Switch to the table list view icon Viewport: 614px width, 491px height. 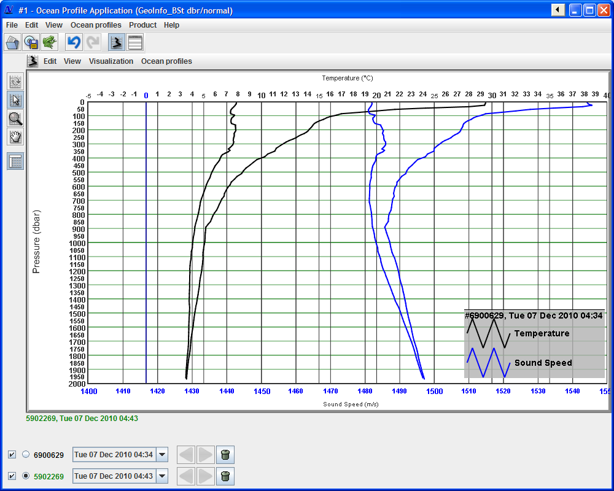coord(135,42)
